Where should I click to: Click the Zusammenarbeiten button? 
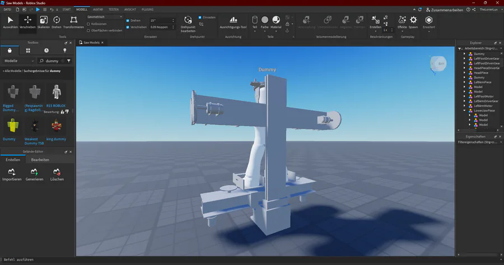pos(445,10)
